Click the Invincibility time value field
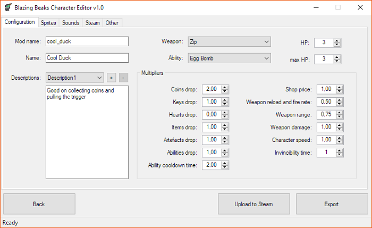 pyautogui.click(x=326, y=153)
